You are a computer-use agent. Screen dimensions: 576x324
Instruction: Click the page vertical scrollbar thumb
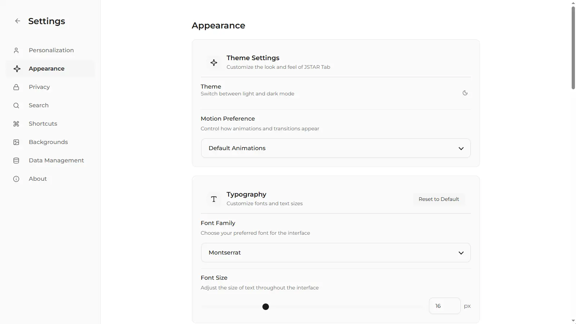click(x=573, y=48)
